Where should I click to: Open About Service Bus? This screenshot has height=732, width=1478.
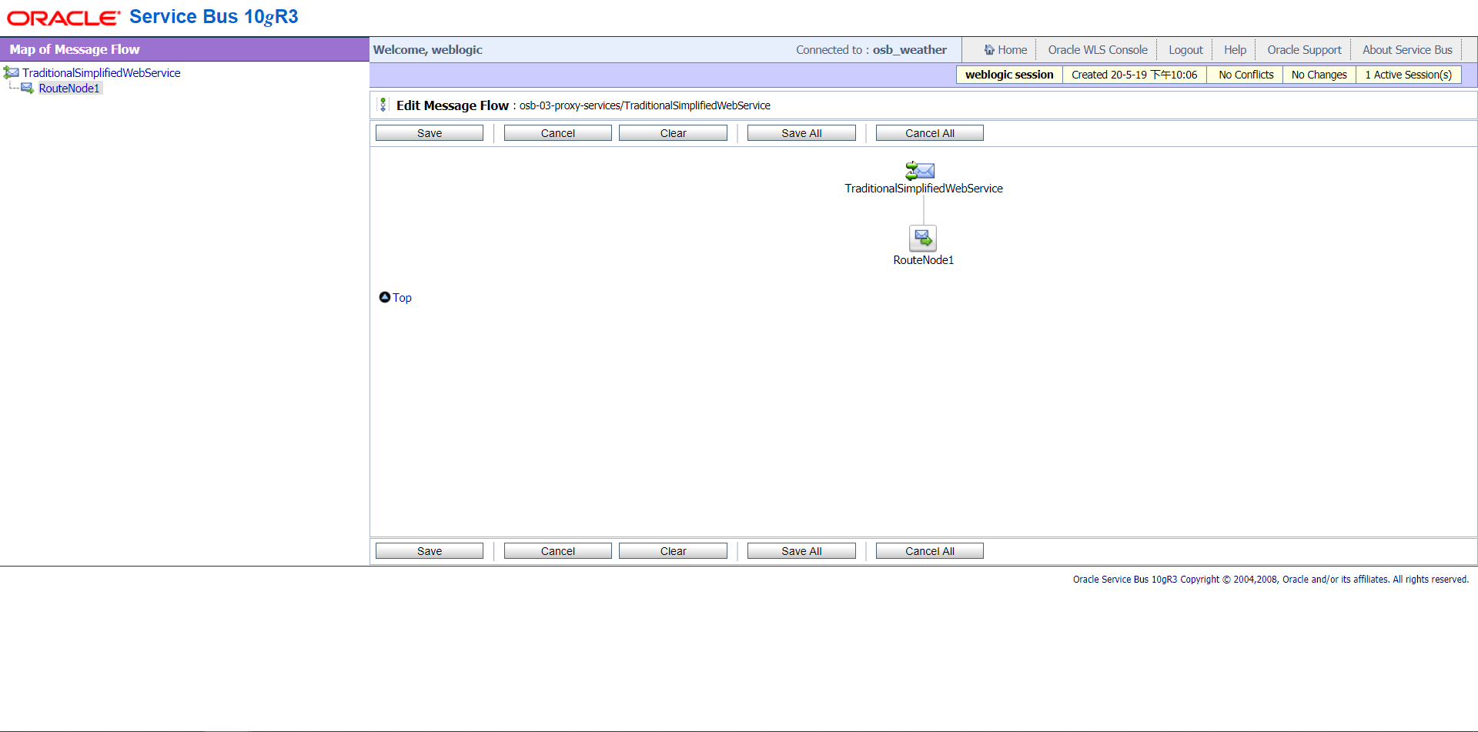1407,50
